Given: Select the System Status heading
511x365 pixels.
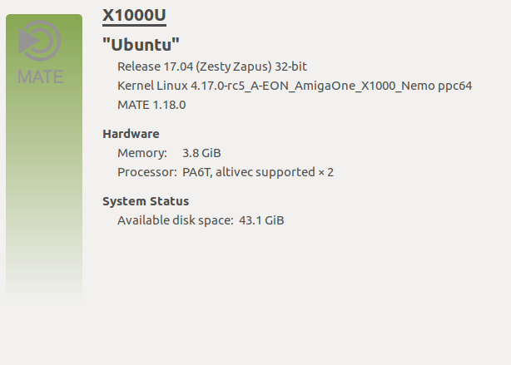Looking at the screenshot, I should 146,201.
